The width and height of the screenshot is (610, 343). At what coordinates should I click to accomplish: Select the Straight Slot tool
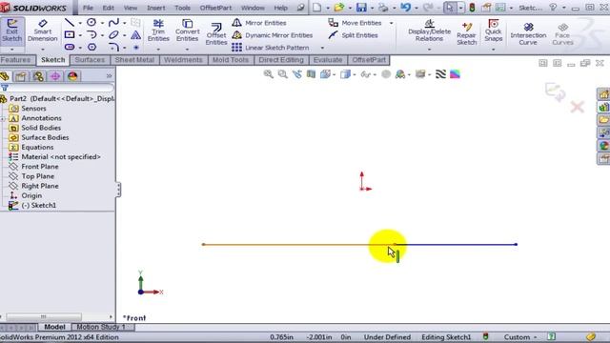point(70,47)
